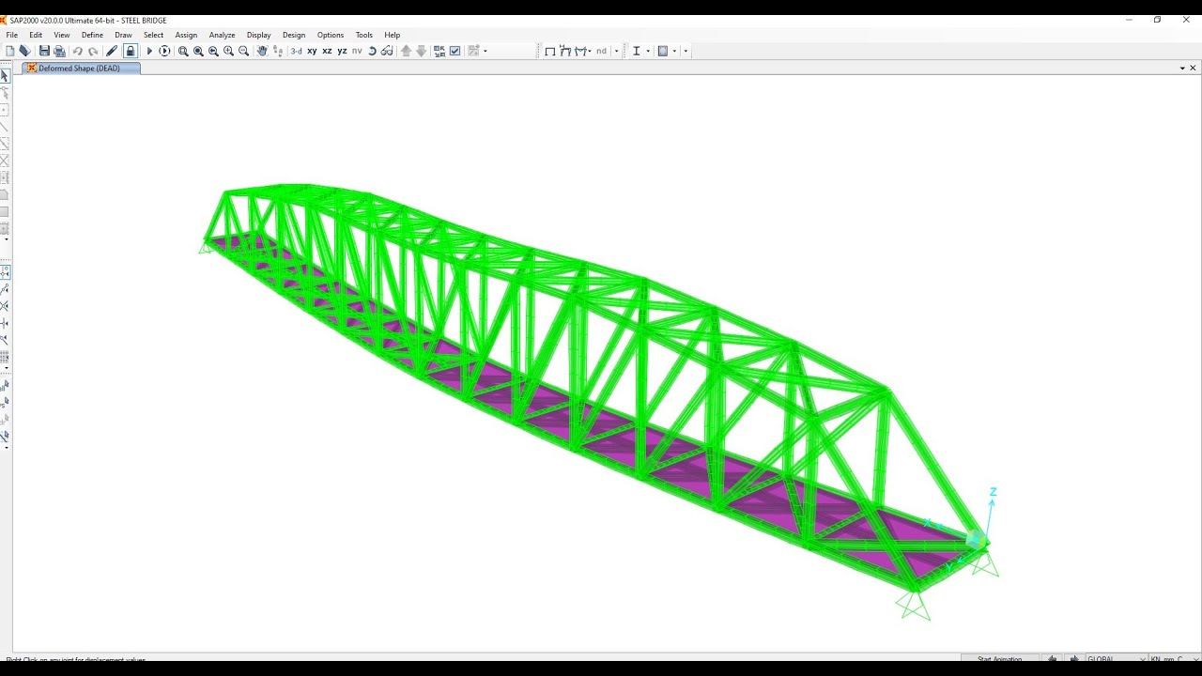
Task: Click the I-section frame design icon
Action: coord(636,51)
